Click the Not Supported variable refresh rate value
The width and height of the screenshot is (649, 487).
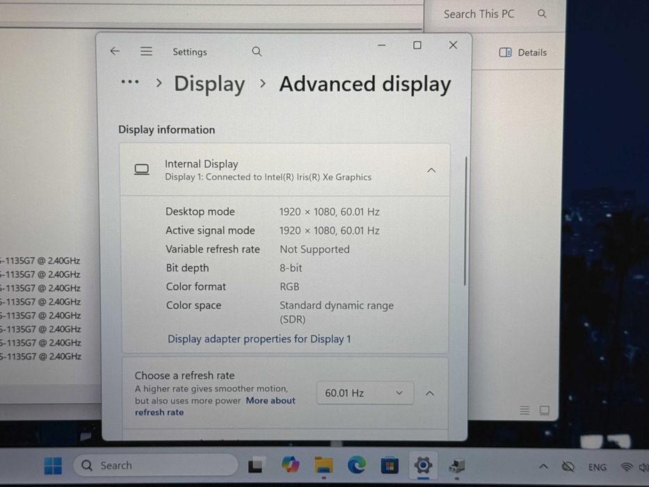point(314,249)
